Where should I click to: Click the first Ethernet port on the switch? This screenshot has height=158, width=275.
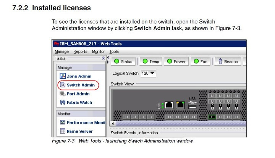pyautogui.click(x=169, y=105)
